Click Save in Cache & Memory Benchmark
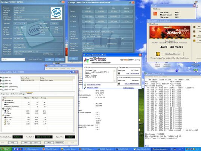 tap(73, 59)
